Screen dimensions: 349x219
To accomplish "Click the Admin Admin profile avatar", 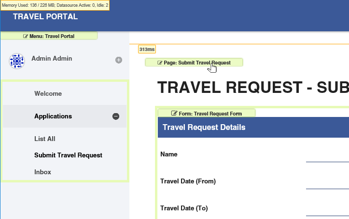I will [17, 61].
